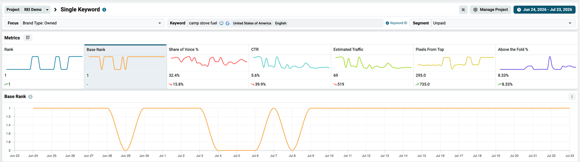Click the unpin icon button beside Manage Project

(x=463, y=10)
